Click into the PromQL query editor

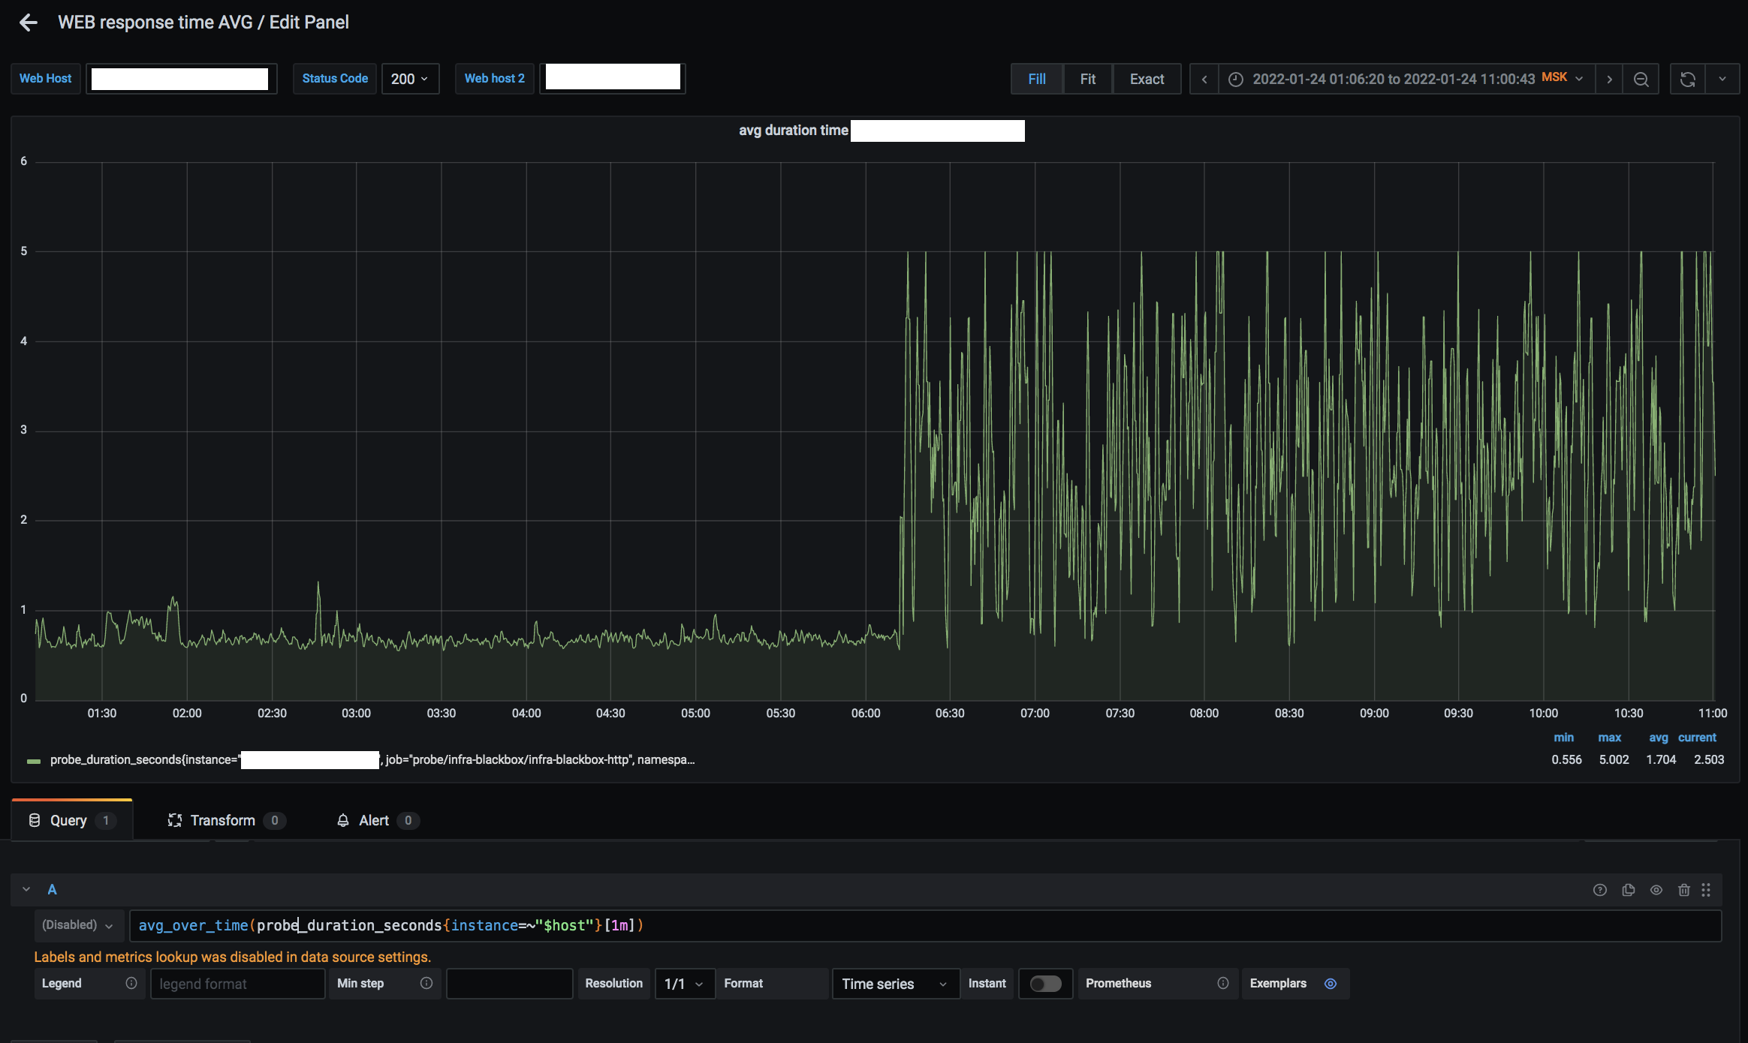pos(925,925)
